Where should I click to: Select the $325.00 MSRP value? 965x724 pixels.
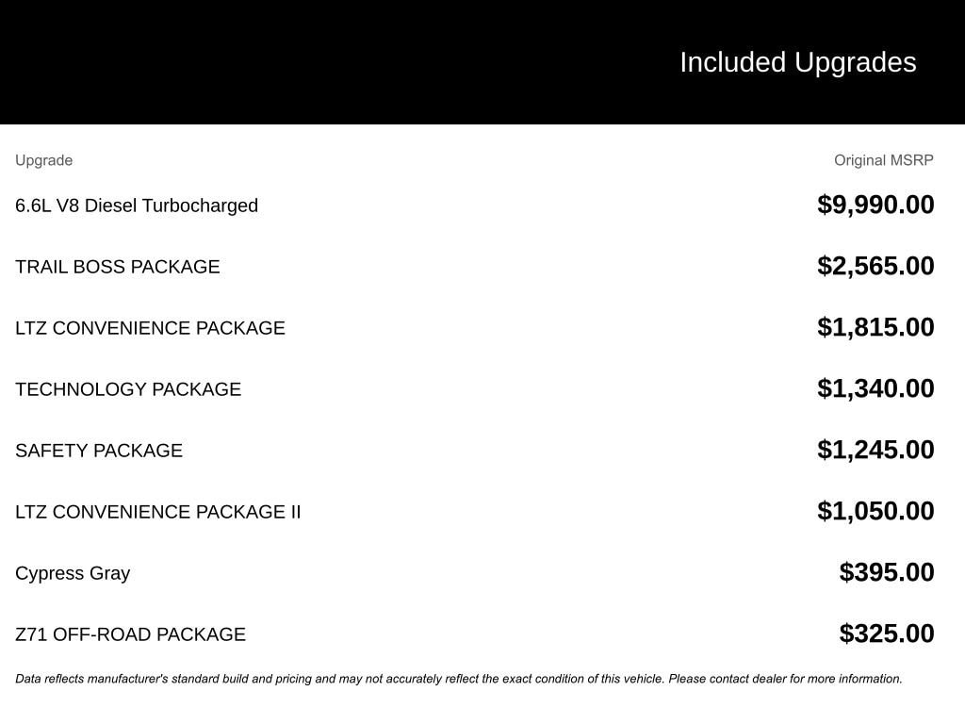[x=887, y=633]
